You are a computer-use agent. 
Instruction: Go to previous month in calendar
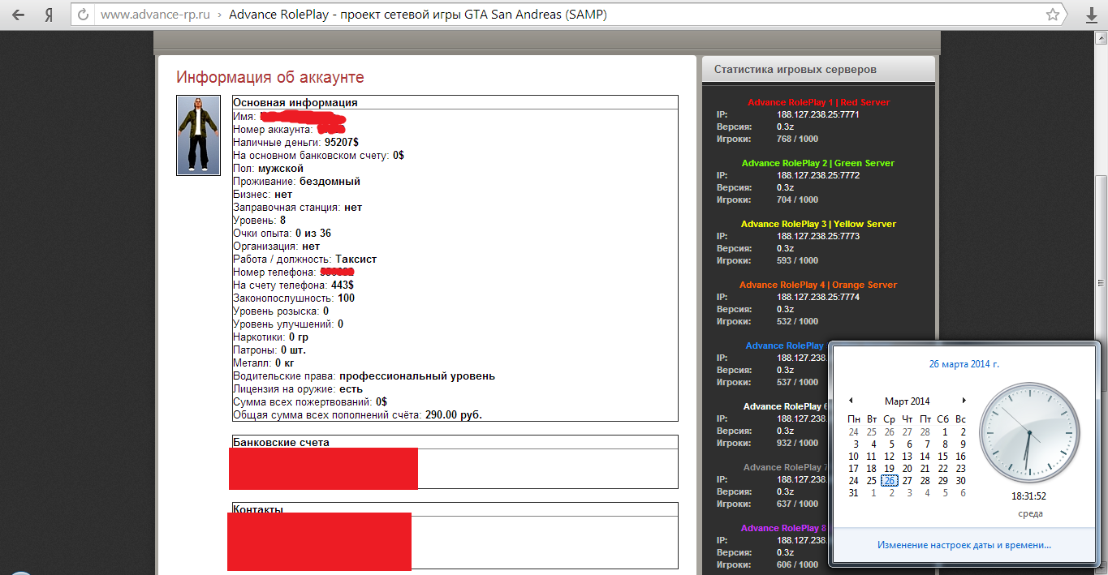coord(851,401)
